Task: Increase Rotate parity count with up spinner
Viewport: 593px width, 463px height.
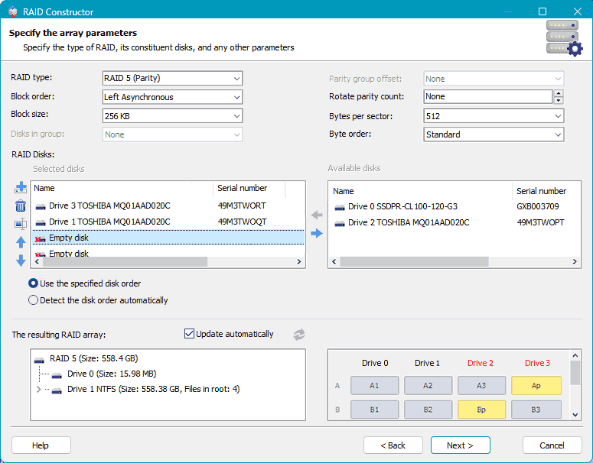Action: point(559,93)
